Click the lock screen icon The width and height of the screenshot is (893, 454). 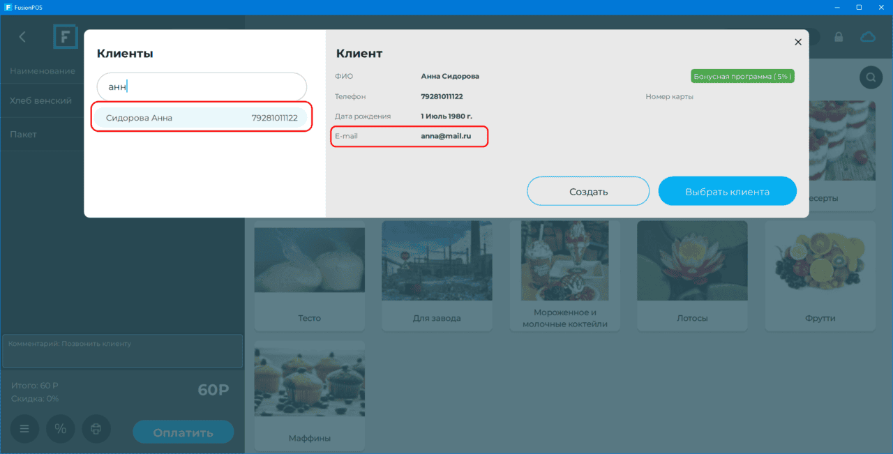[x=839, y=37]
